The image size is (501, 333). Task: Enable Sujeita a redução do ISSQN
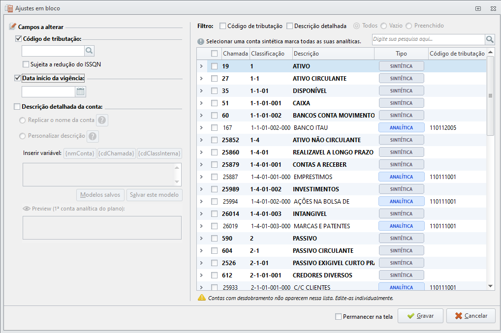(26, 64)
